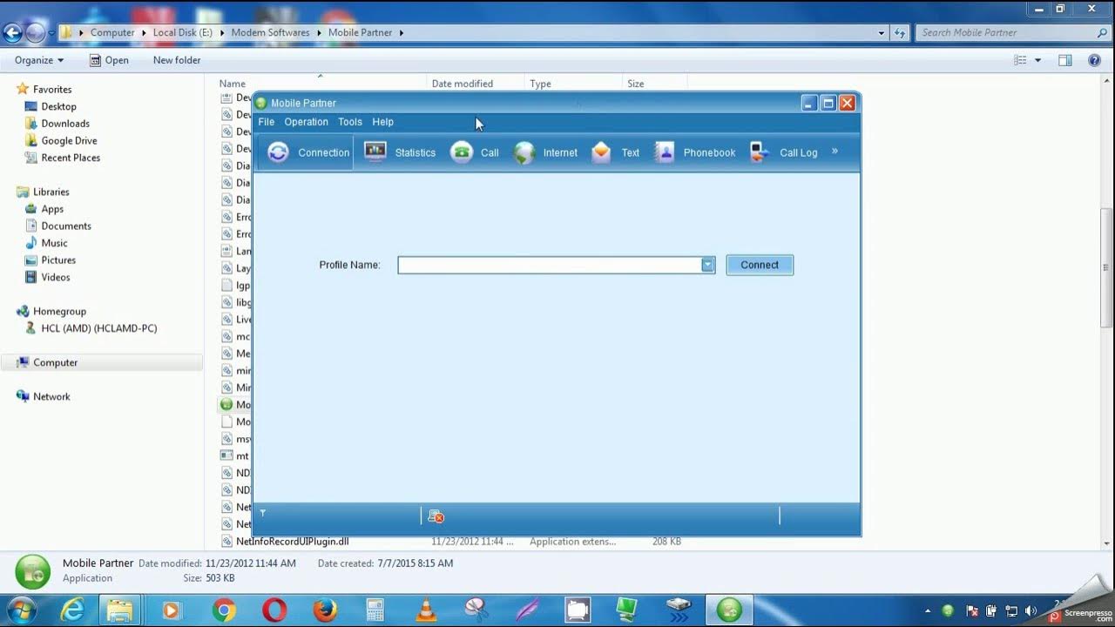Viewport: 1115px width, 627px height.
Task: Open the File menu in Mobile Partner
Action: [x=267, y=122]
